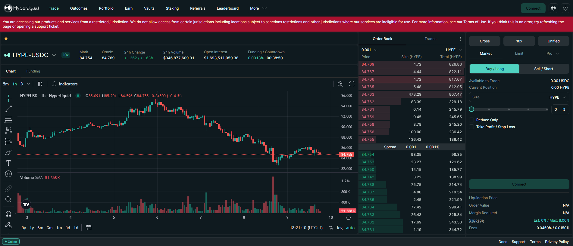Expand the Pro order type dropdown
573x246 pixels.
tap(553, 54)
